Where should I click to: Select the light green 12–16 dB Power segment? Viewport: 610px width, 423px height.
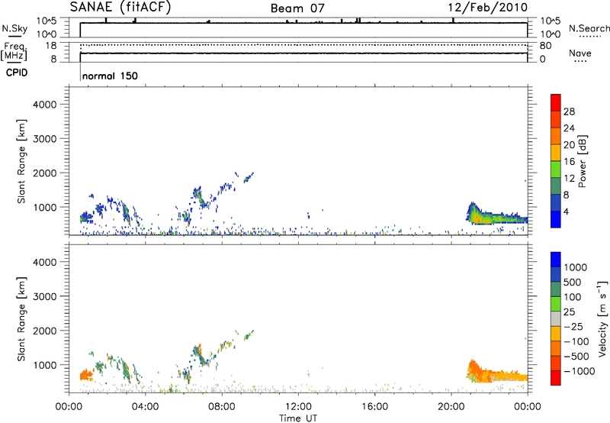pyautogui.click(x=556, y=169)
